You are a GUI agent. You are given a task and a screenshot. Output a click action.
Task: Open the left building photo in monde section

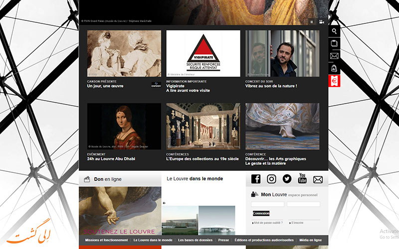point(180,220)
